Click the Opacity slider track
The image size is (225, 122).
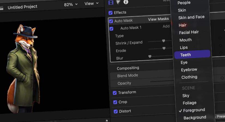tap(162, 81)
